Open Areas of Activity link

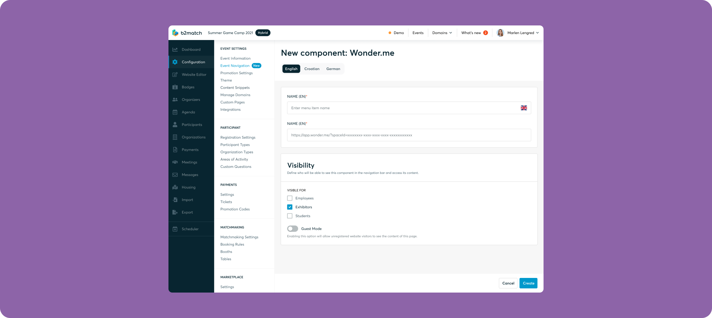point(234,159)
